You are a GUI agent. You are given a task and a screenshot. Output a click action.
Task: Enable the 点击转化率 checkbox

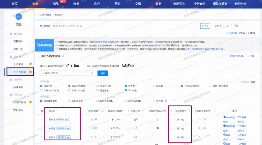tap(98, 86)
